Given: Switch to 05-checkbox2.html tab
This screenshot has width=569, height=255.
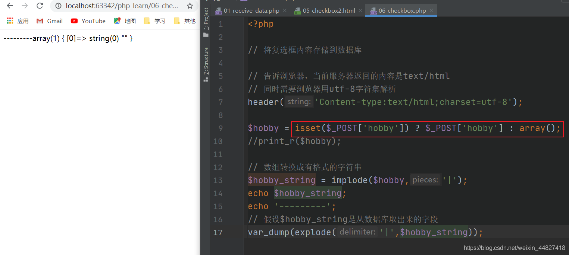Looking at the screenshot, I should pyautogui.click(x=329, y=11).
